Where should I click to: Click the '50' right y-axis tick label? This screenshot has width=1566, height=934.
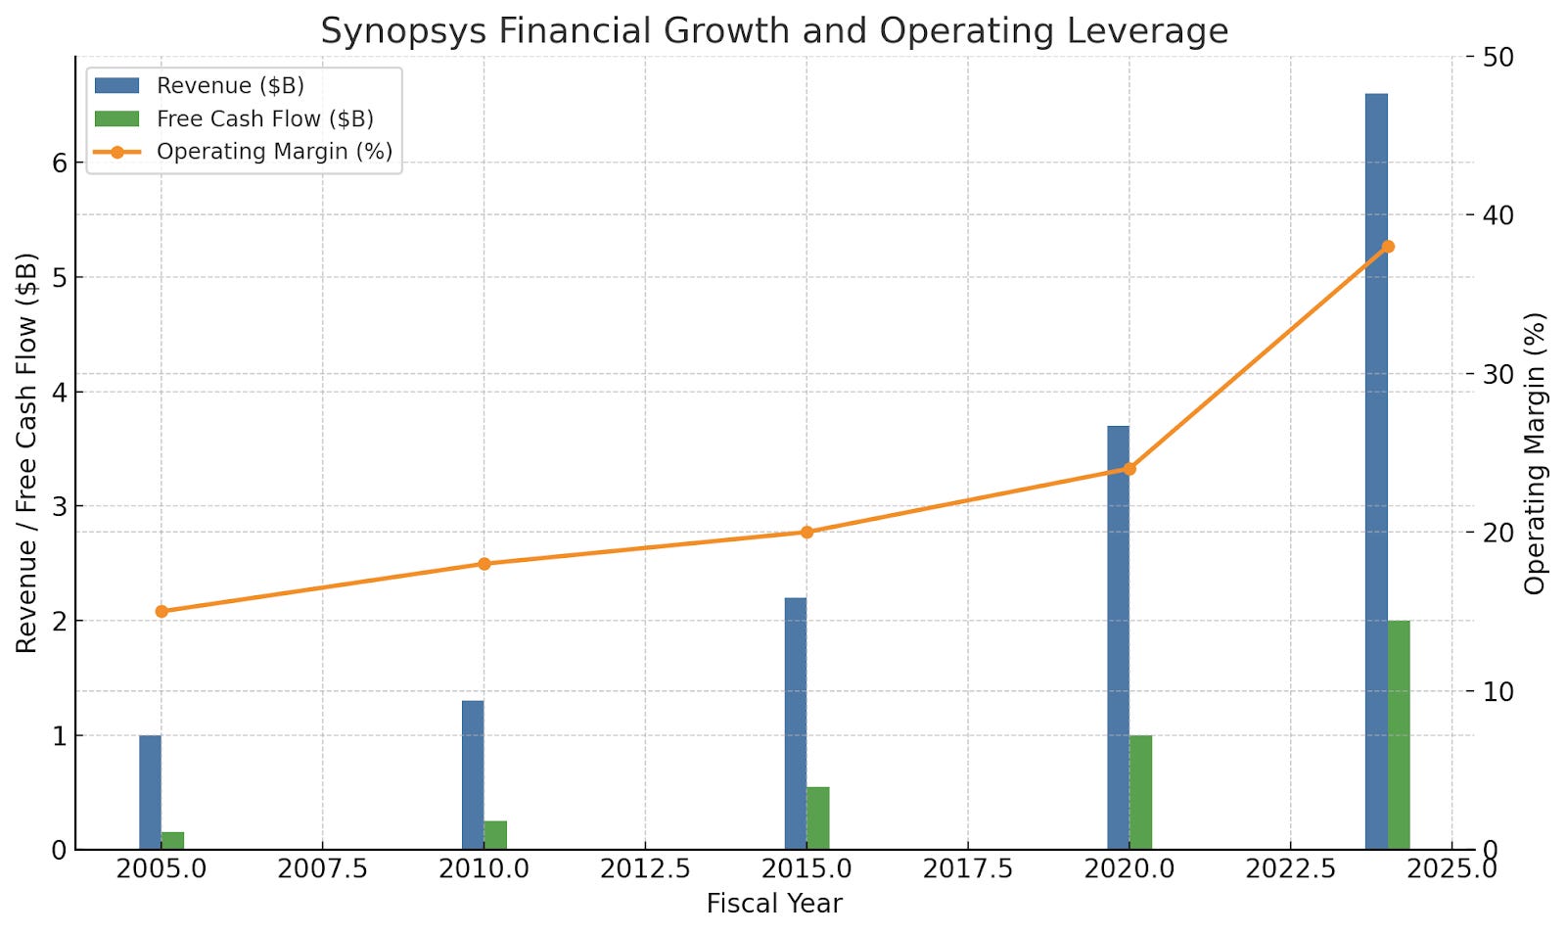(x=1498, y=57)
